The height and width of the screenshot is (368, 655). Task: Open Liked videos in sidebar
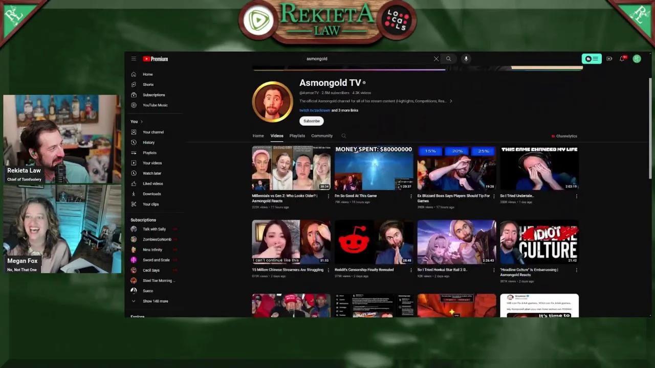(151, 183)
